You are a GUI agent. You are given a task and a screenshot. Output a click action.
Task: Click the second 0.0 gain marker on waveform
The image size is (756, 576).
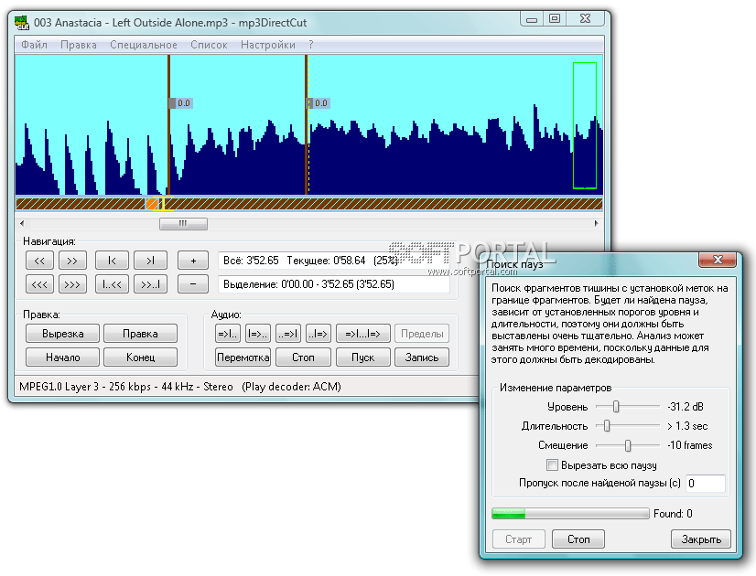pos(318,103)
